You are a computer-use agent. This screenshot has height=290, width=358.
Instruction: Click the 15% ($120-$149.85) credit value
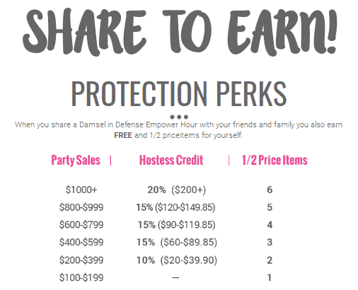pos(175,207)
